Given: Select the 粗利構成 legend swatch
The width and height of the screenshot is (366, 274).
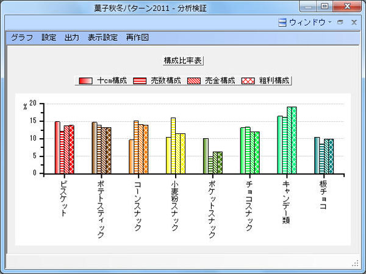Looking at the screenshot, I should pyautogui.click(x=248, y=81).
